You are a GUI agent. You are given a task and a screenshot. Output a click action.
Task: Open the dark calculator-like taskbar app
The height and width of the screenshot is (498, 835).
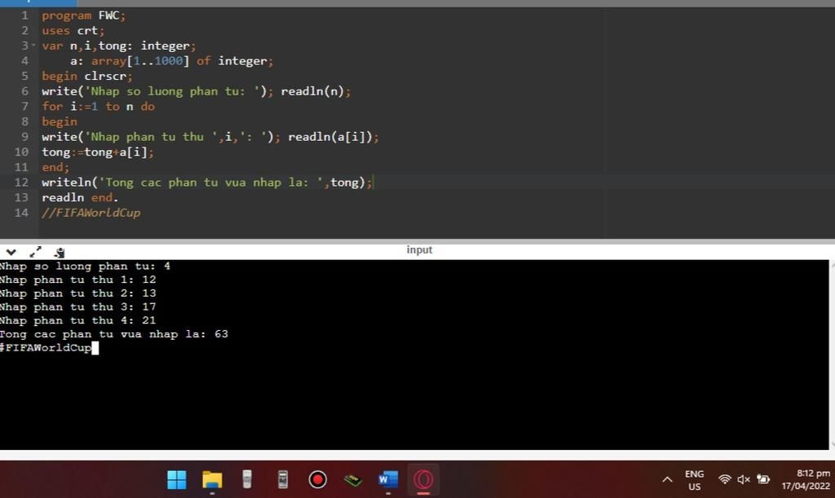(283, 479)
